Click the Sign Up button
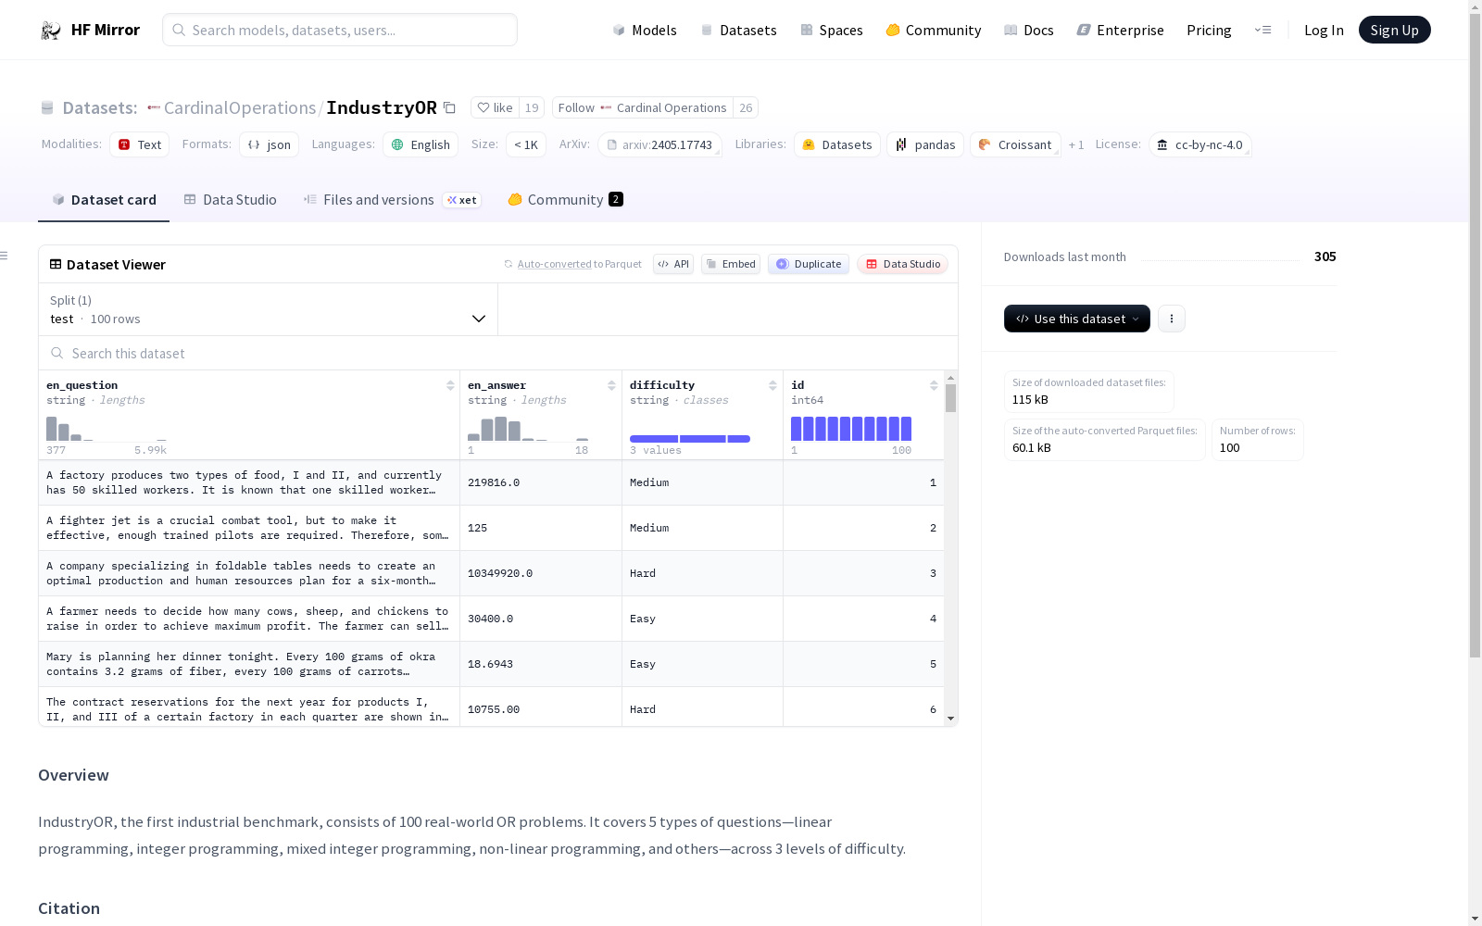The height and width of the screenshot is (926, 1482). click(x=1395, y=30)
